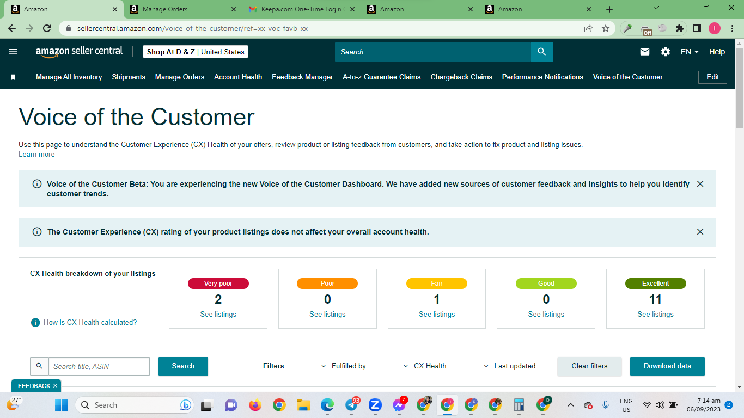Open the Seller Central hamburger menu
744x418 pixels.
click(13, 52)
